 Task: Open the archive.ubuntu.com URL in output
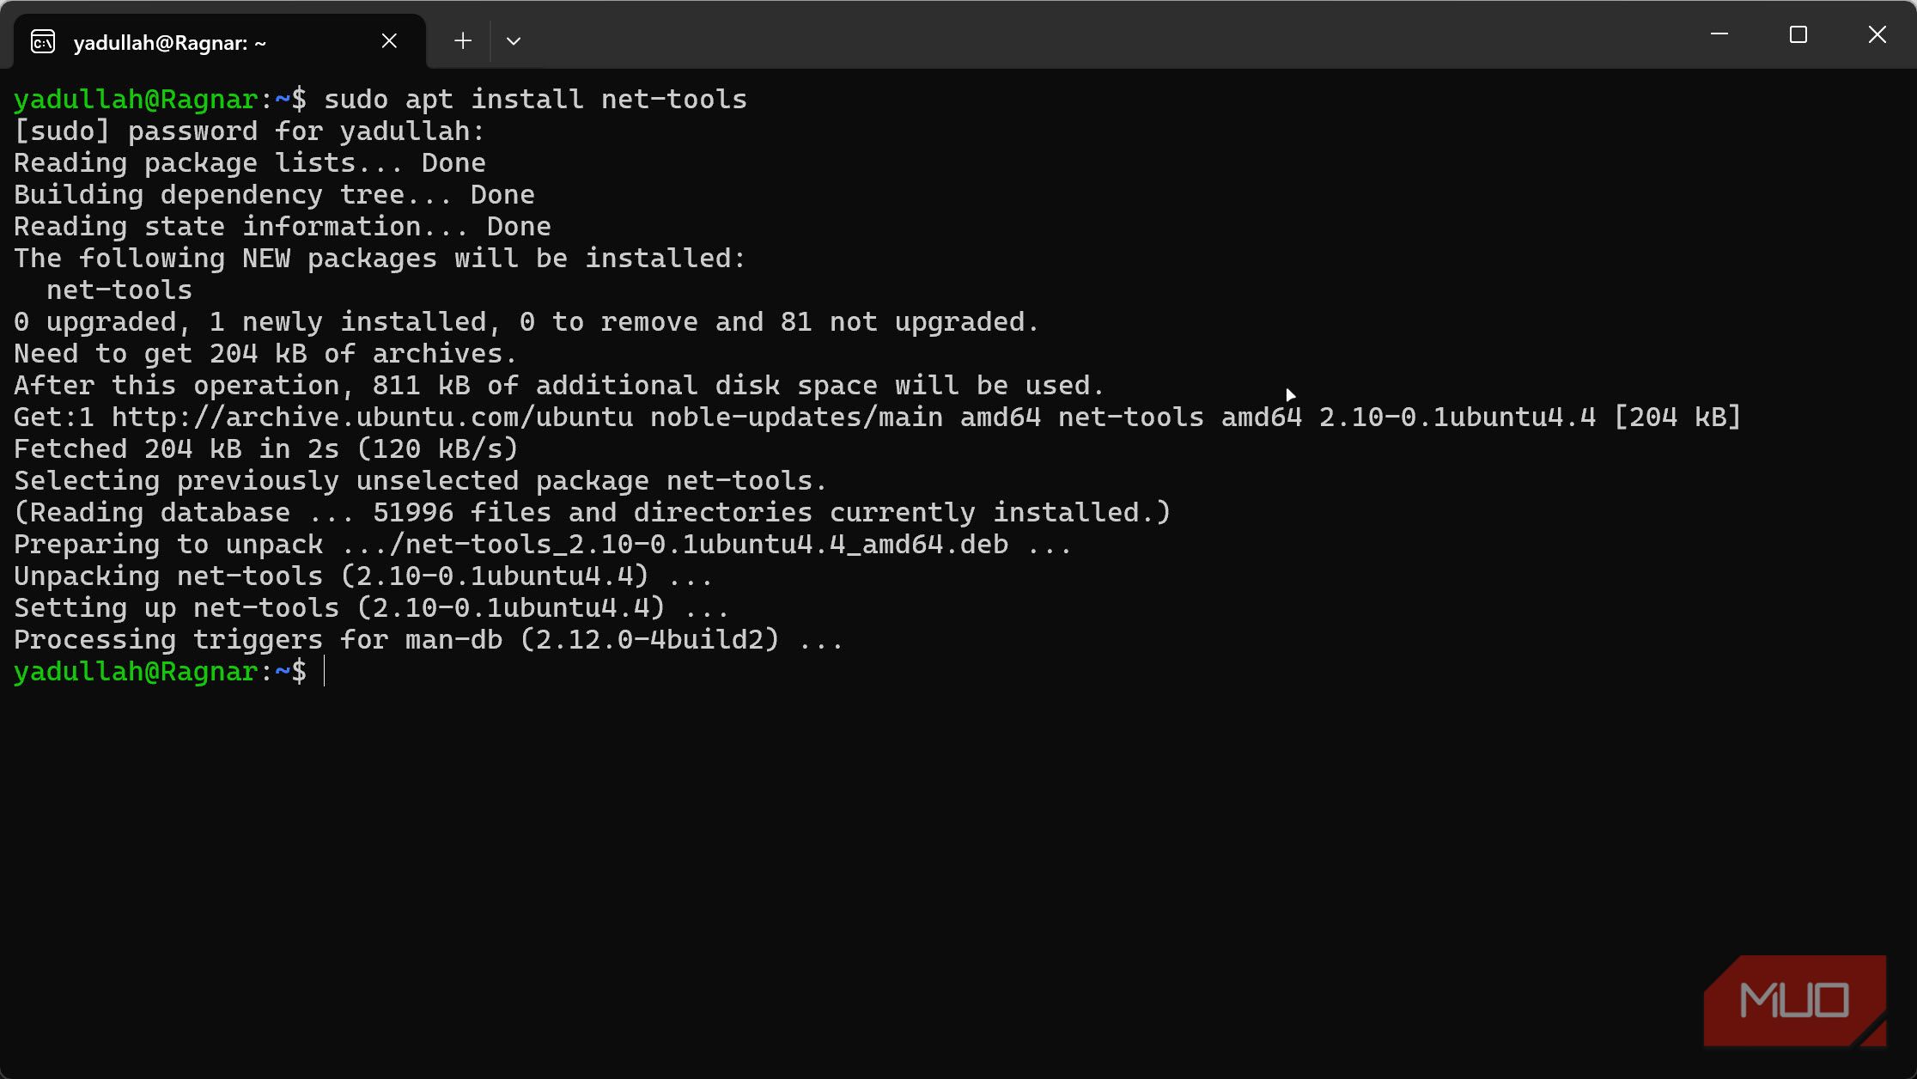(373, 418)
